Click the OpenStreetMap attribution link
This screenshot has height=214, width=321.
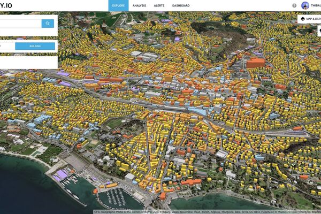301,211
